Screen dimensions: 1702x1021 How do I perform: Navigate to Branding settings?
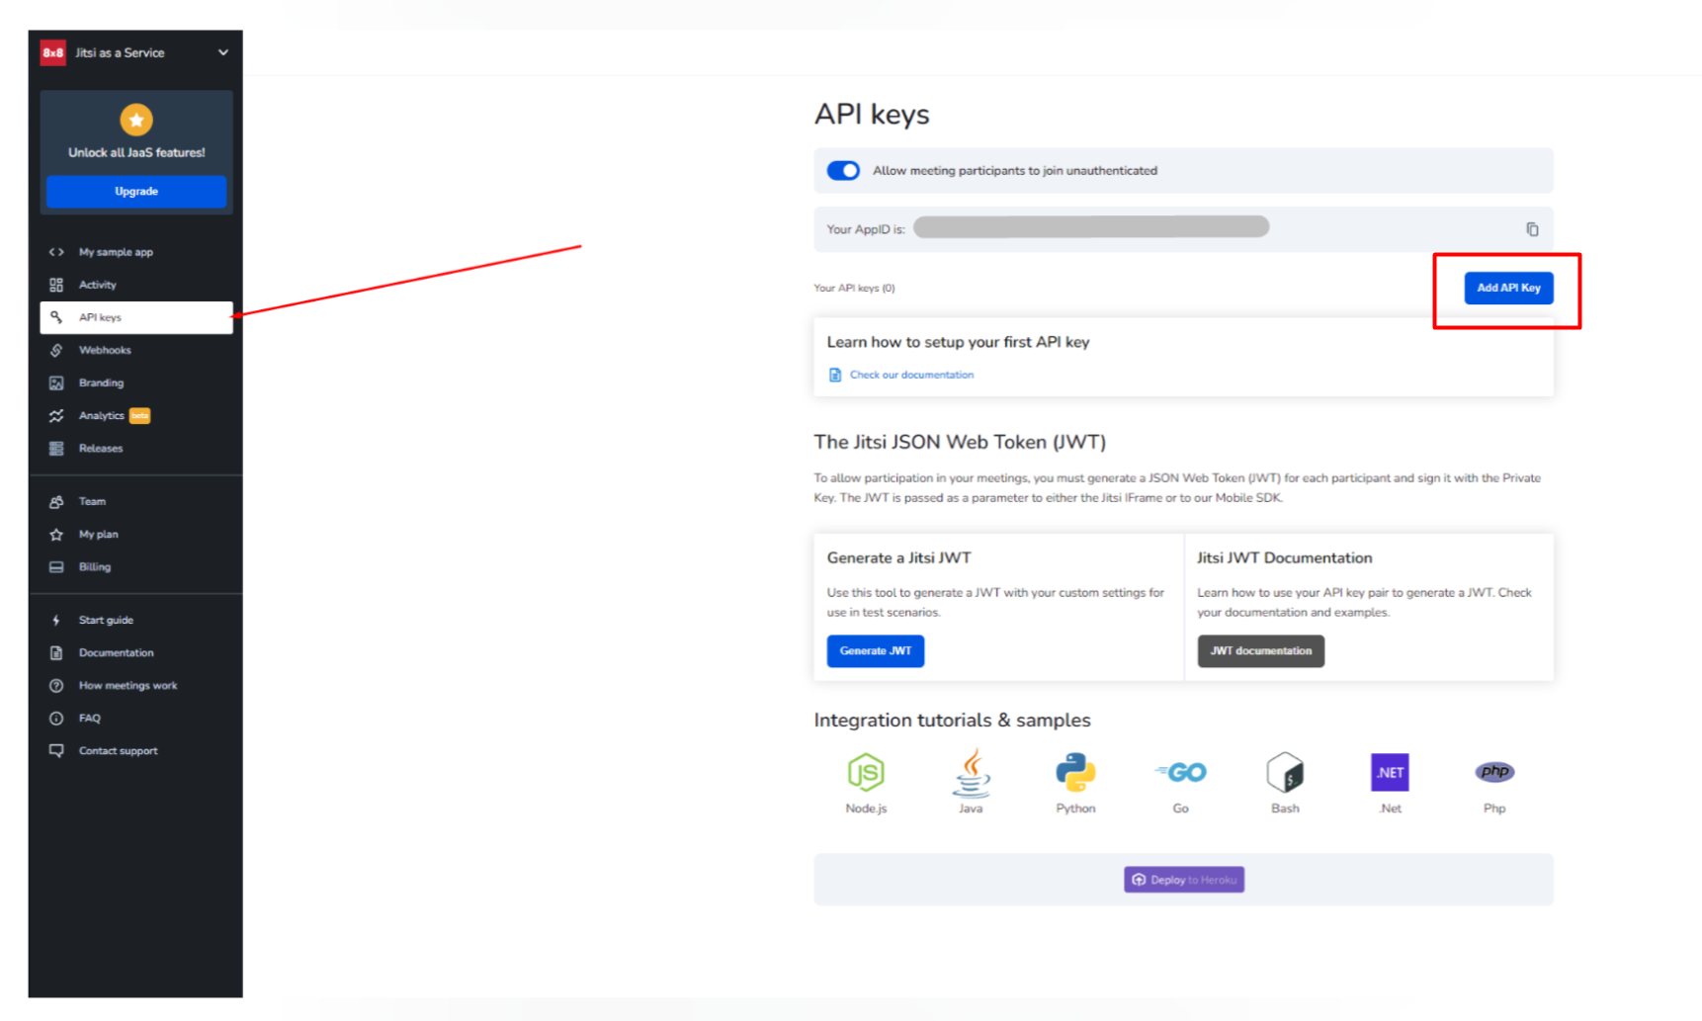[136, 383]
